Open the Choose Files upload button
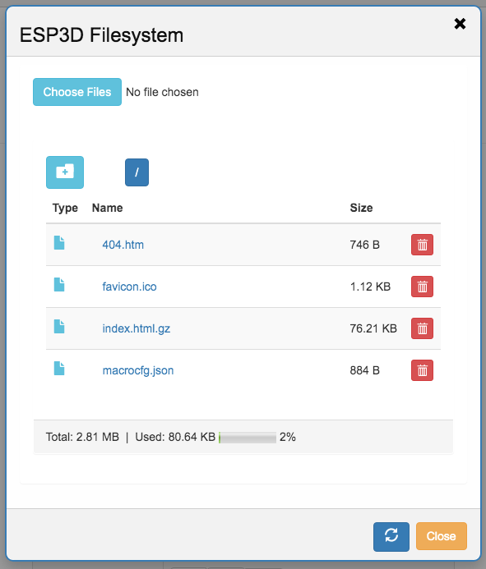Image resolution: width=486 pixels, height=569 pixels. tap(77, 92)
